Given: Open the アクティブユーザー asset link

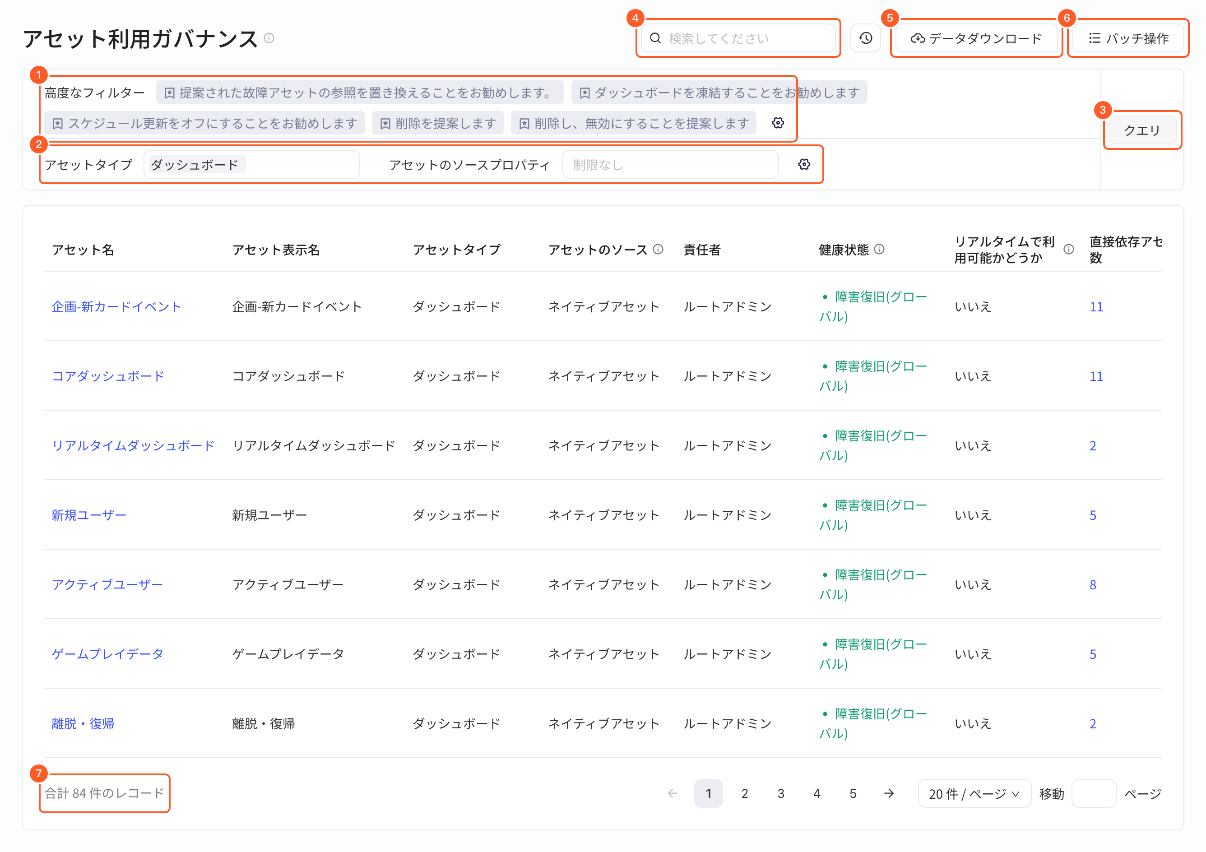Looking at the screenshot, I should click(x=107, y=585).
